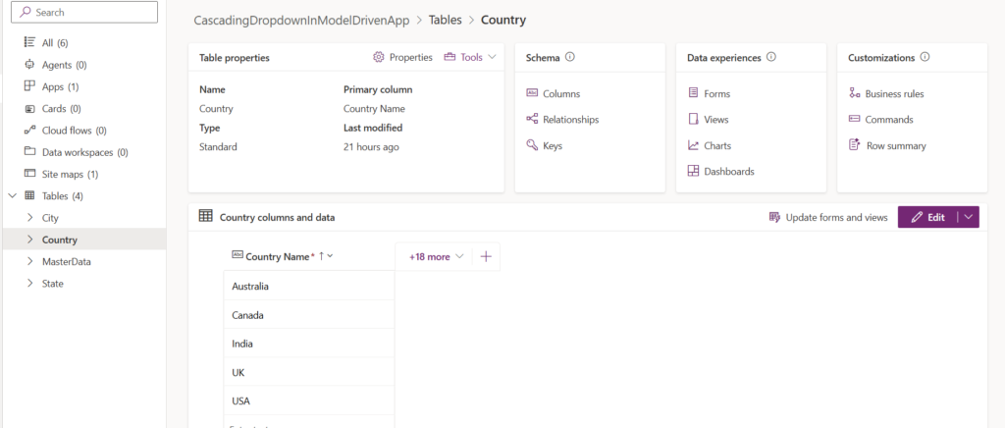Open Forms in Data experiences
Image resolution: width=1005 pixels, height=428 pixels.
[716, 94]
